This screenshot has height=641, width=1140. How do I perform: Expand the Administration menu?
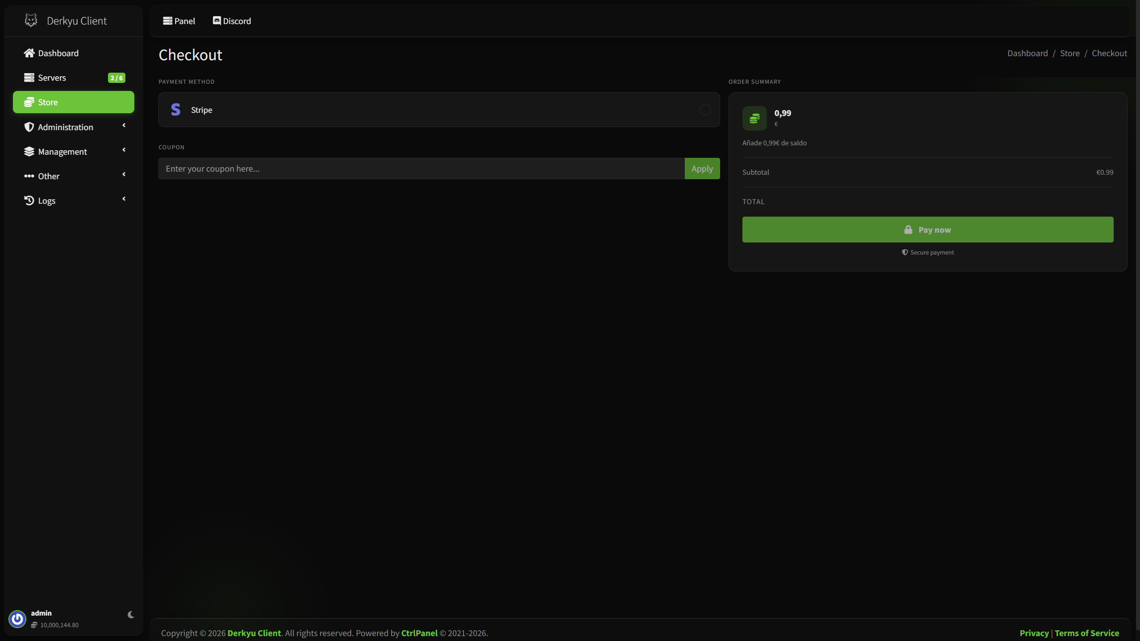coord(74,127)
